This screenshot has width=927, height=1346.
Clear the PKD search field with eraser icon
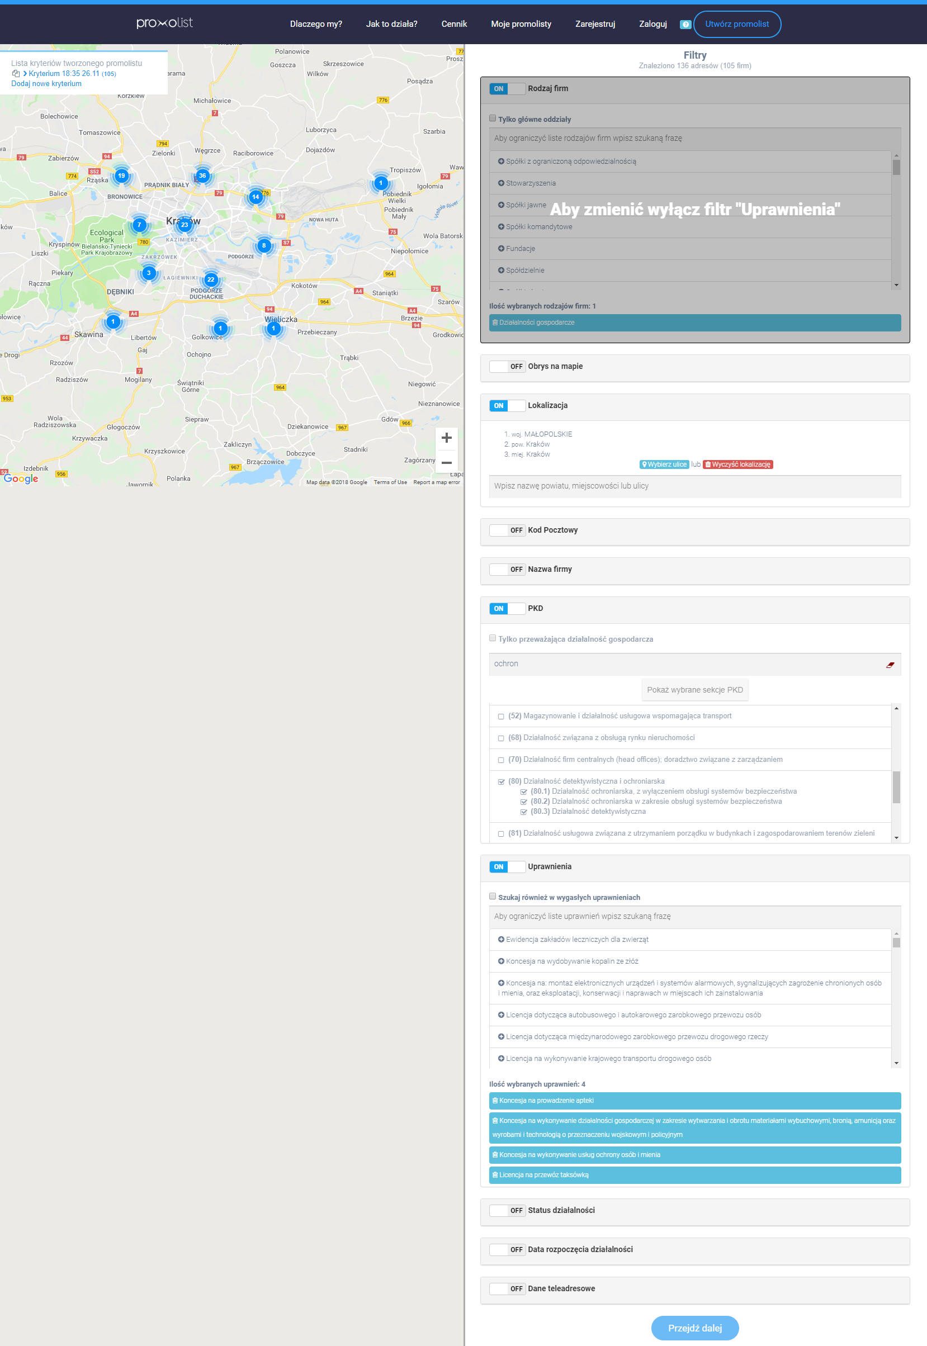coord(889,665)
